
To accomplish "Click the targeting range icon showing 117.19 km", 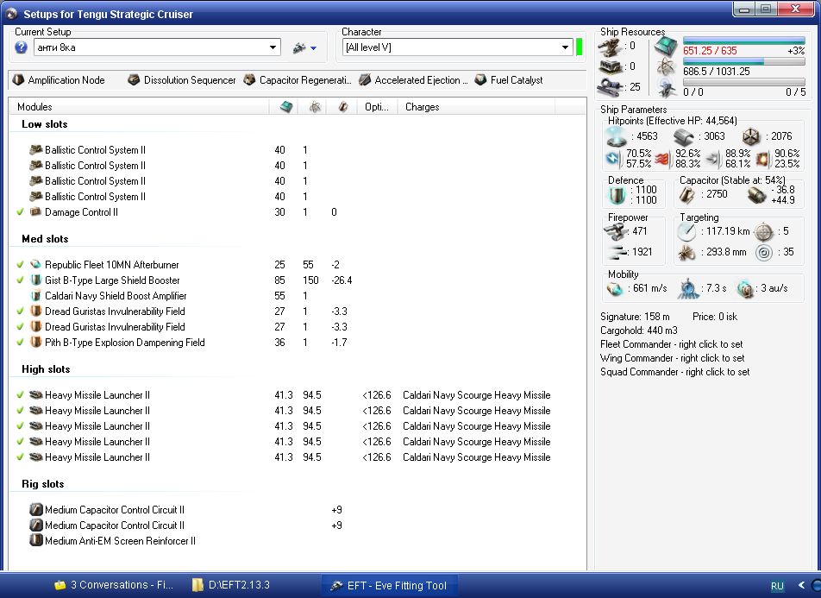I will tap(686, 231).
